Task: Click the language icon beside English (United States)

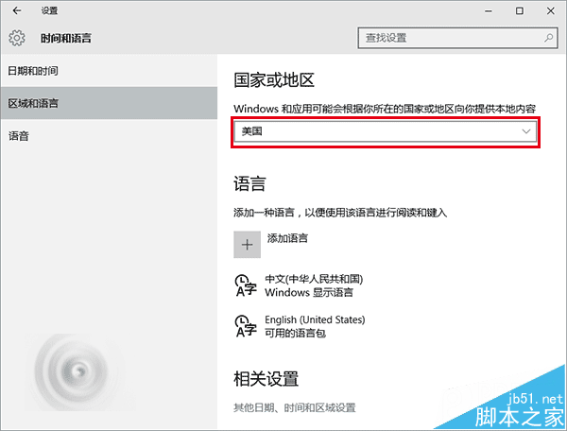Action: point(246,326)
